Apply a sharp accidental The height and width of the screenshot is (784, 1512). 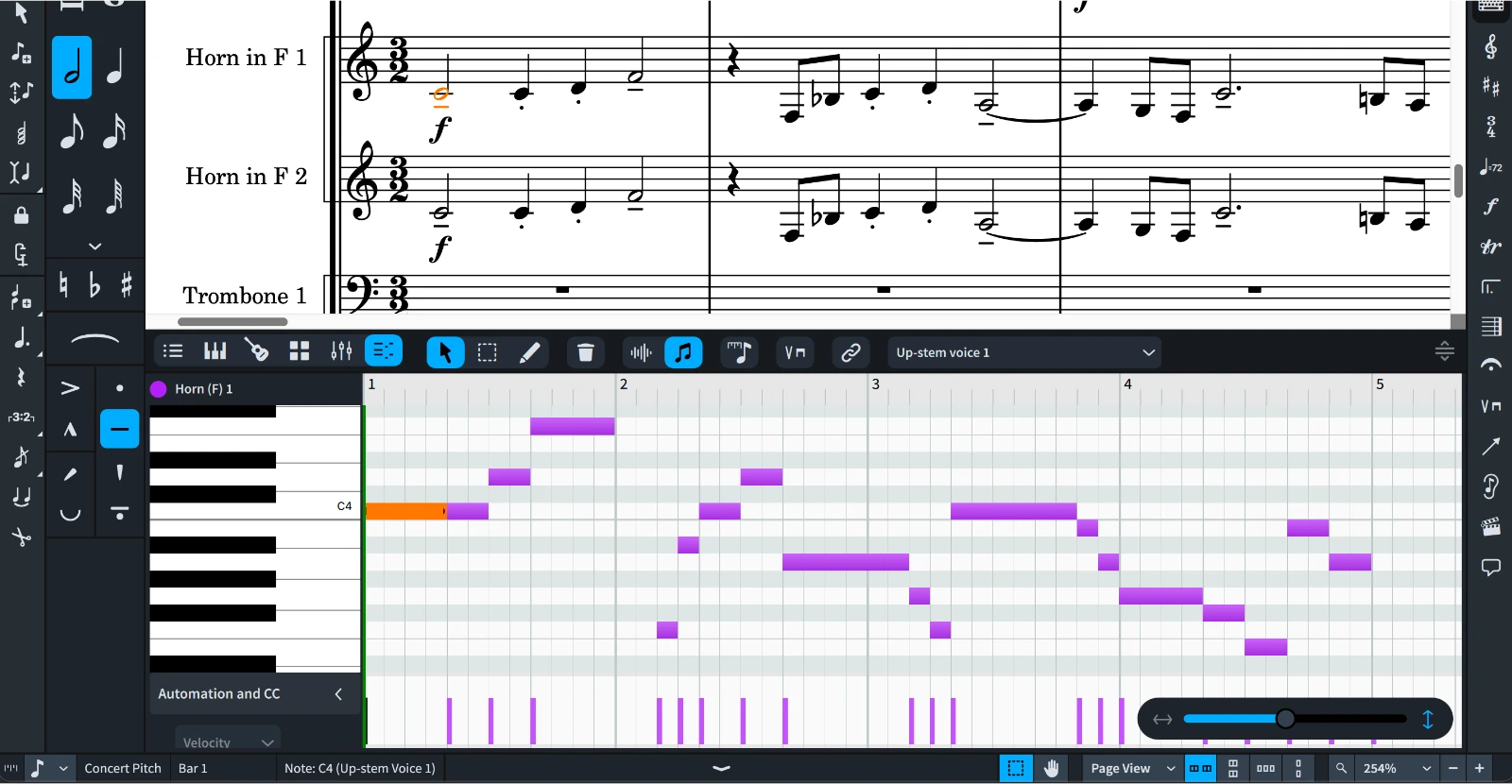pos(126,284)
